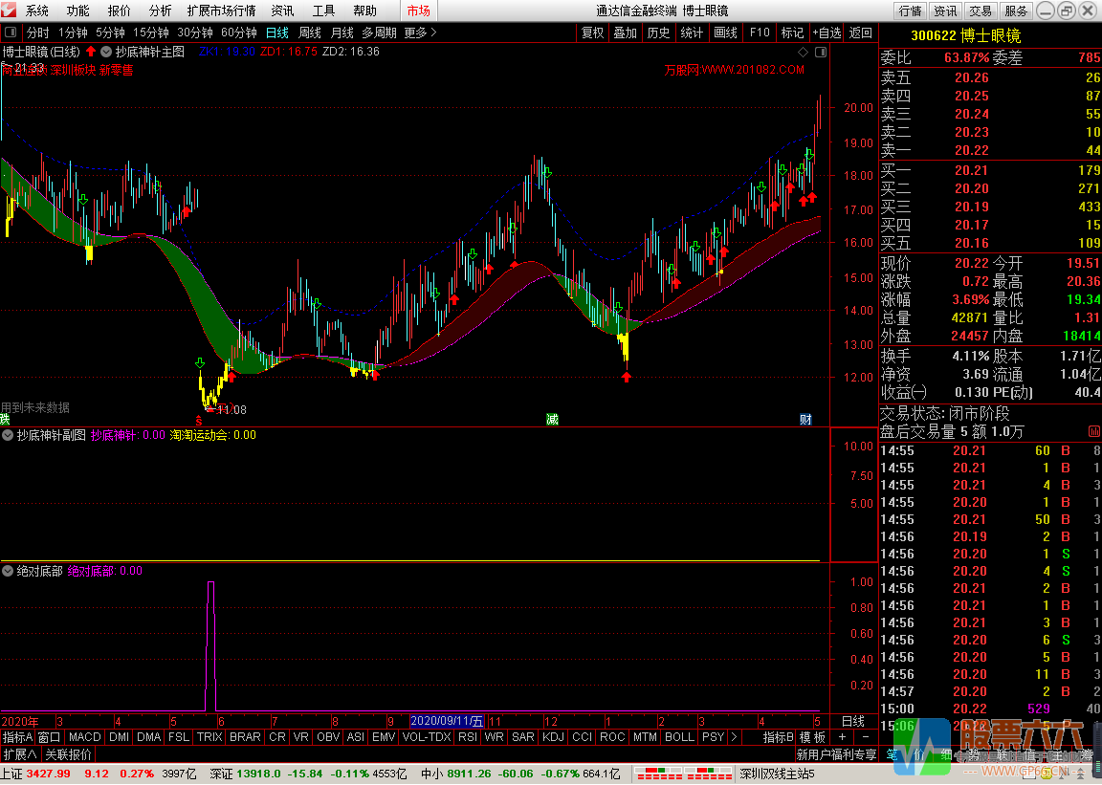Select the 指标A tab
The height and width of the screenshot is (785, 1102).
click(17, 737)
